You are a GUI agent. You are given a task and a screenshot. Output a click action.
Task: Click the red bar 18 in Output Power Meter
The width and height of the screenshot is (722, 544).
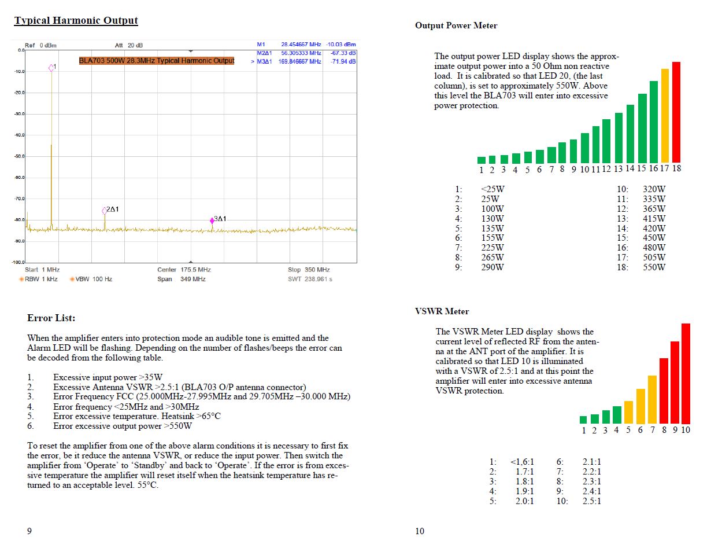(676, 112)
